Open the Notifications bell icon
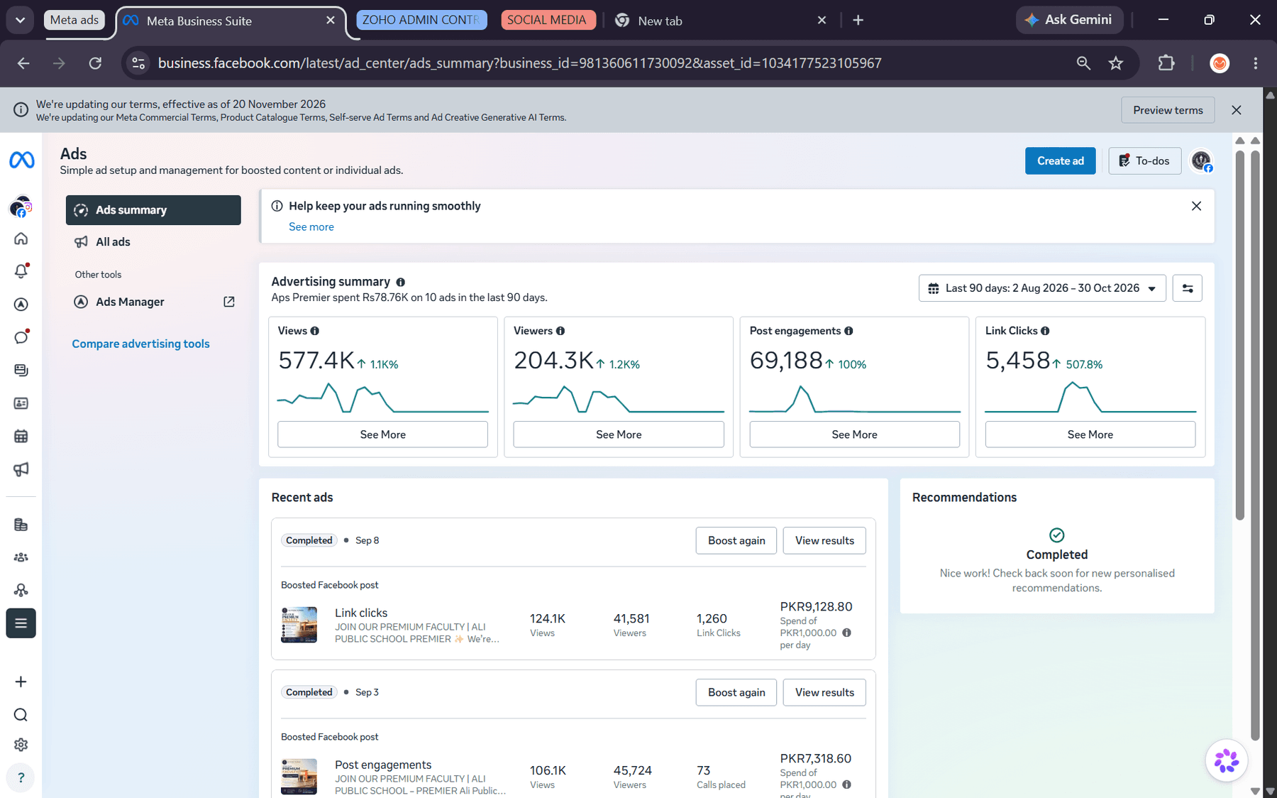Image resolution: width=1277 pixels, height=798 pixels. (21, 271)
